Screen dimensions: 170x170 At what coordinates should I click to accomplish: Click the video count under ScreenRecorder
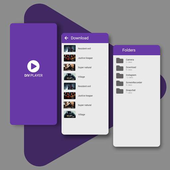(x=129, y=85)
